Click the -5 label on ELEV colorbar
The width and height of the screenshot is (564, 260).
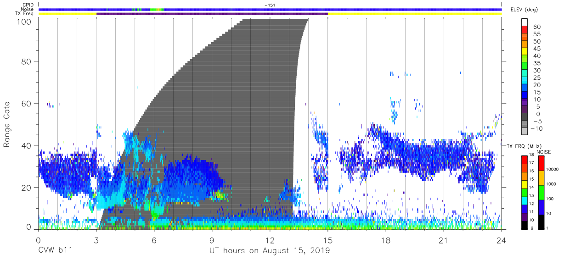pyautogui.click(x=536, y=121)
